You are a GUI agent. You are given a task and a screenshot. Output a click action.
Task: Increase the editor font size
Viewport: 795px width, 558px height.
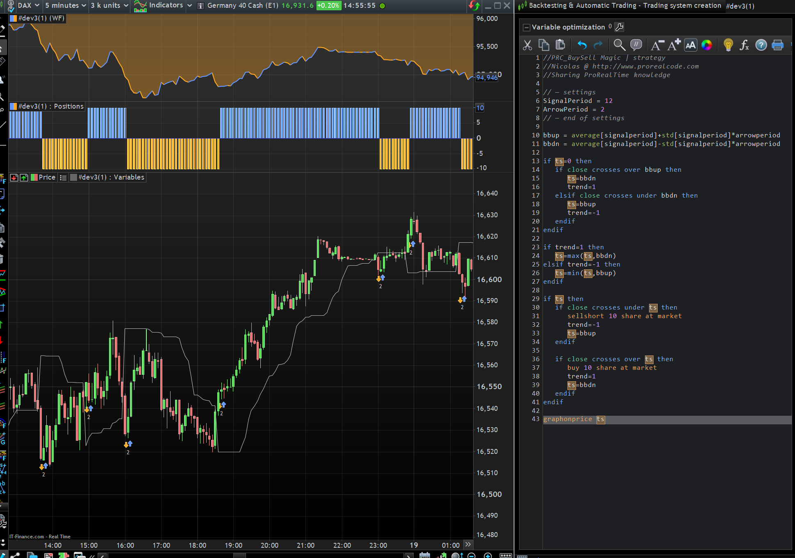tap(674, 45)
